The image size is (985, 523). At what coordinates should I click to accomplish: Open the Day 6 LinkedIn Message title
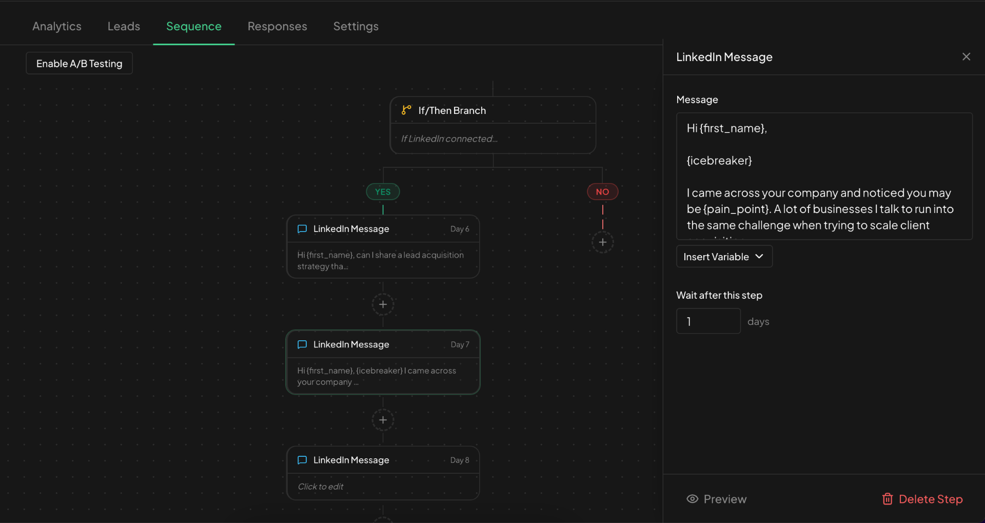tap(351, 229)
